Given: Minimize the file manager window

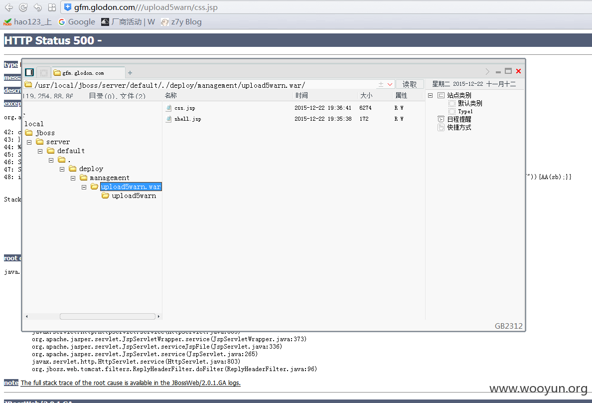Looking at the screenshot, I should (x=498, y=72).
